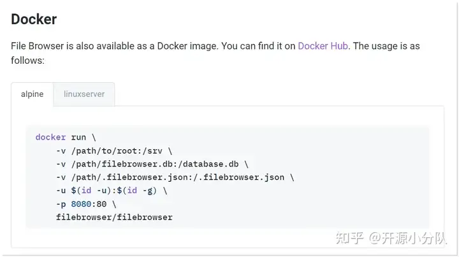Open the Docker Hub link
The height and width of the screenshot is (257, 459).
coord(323,46)
